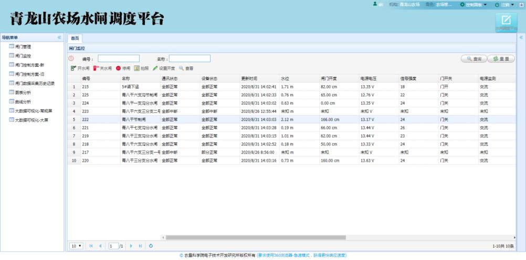Click the 编号 input field
The image size is (526, 260).
(119, 59)
